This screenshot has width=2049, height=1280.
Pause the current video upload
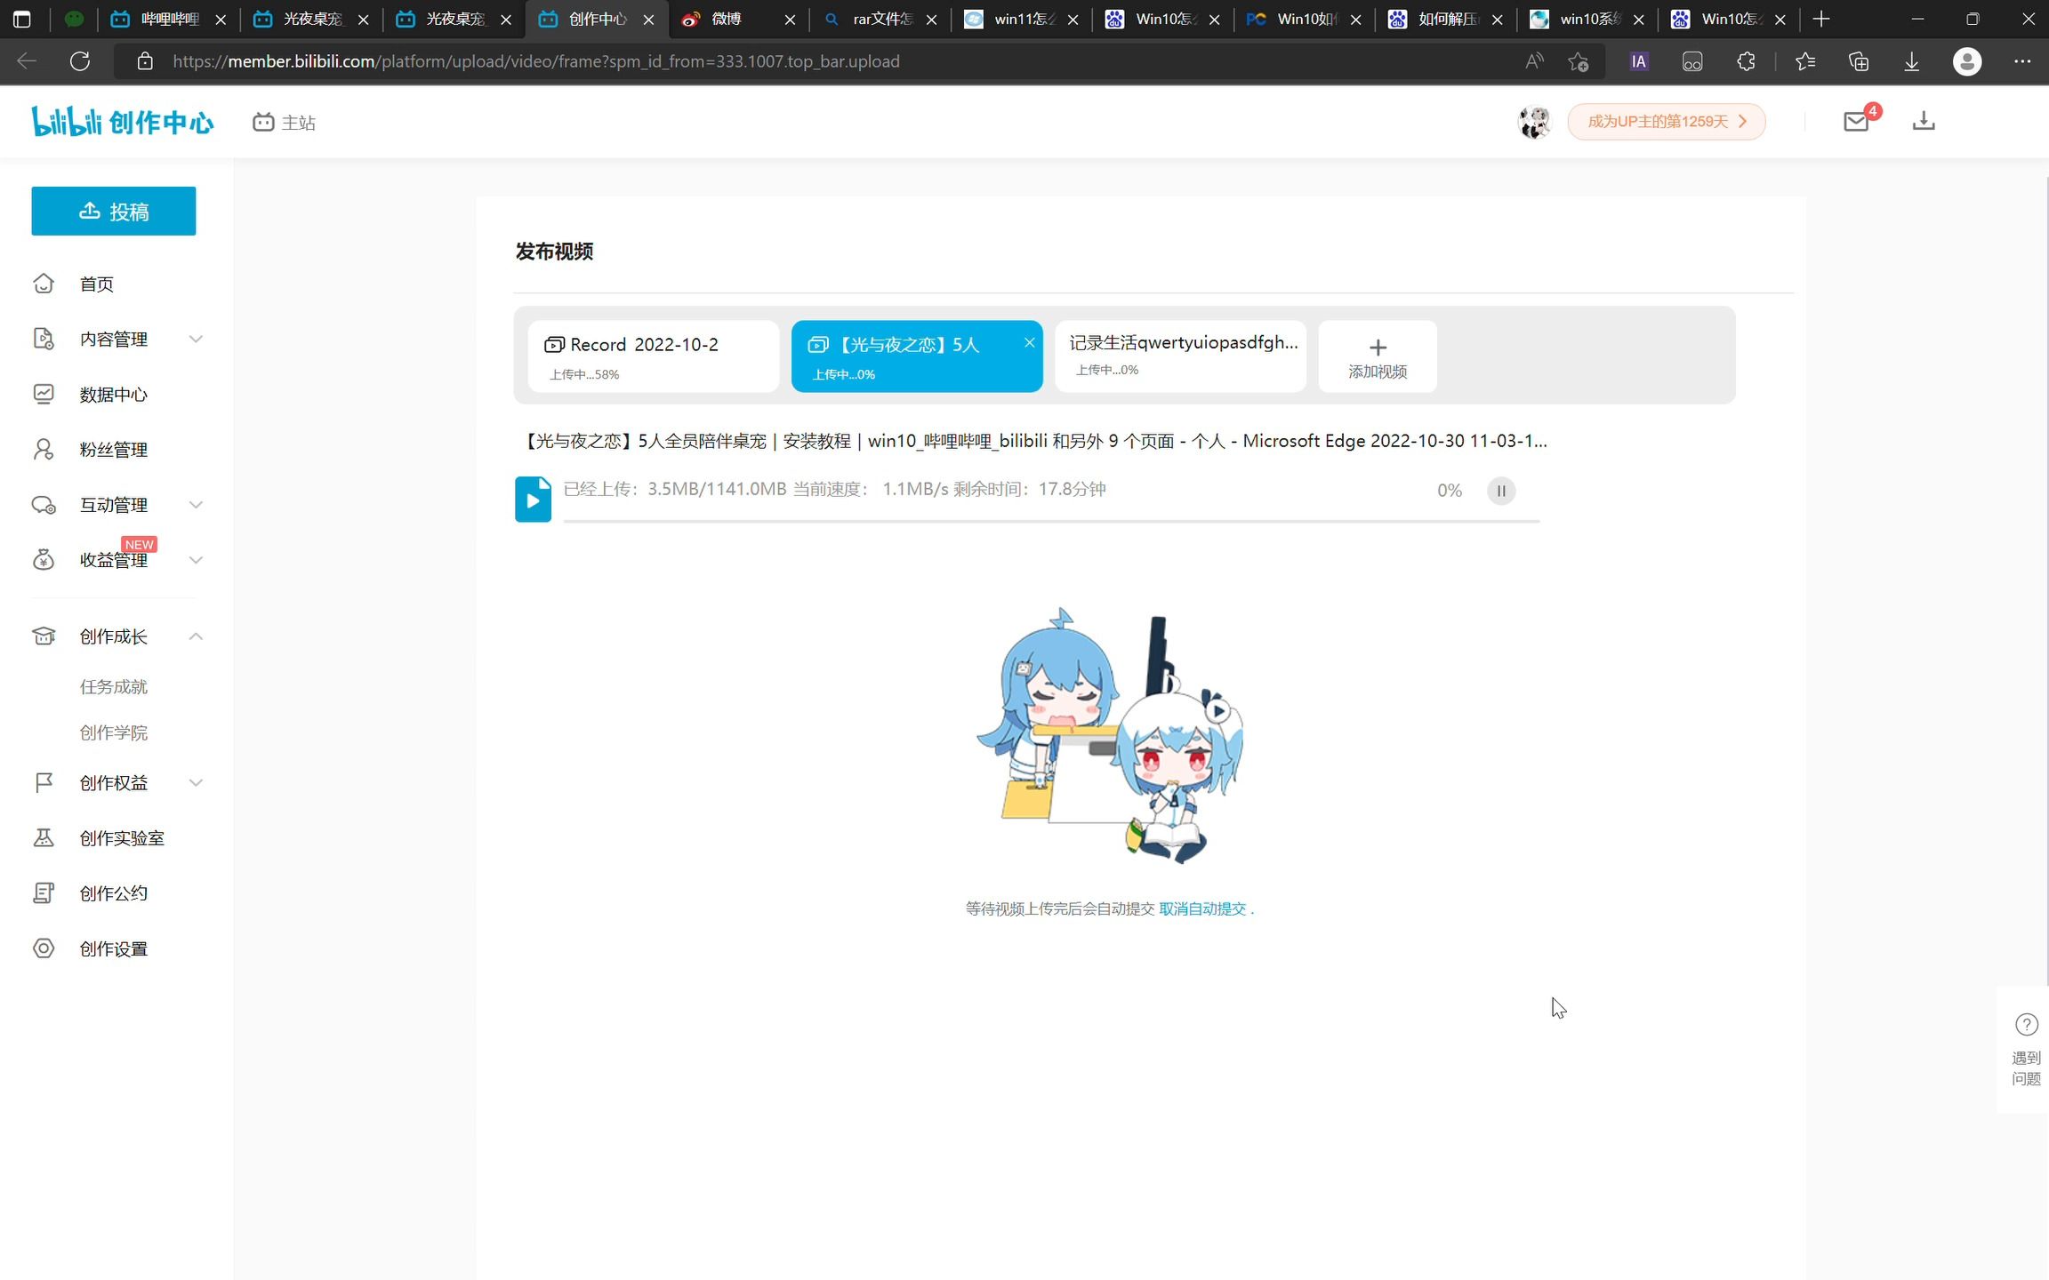click(x=1501, y=491)
